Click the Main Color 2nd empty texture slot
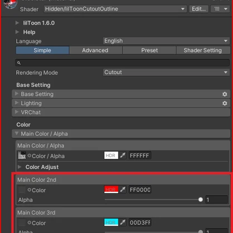The height and width of the screenshot is (233, 233). [x=22, y=190]
